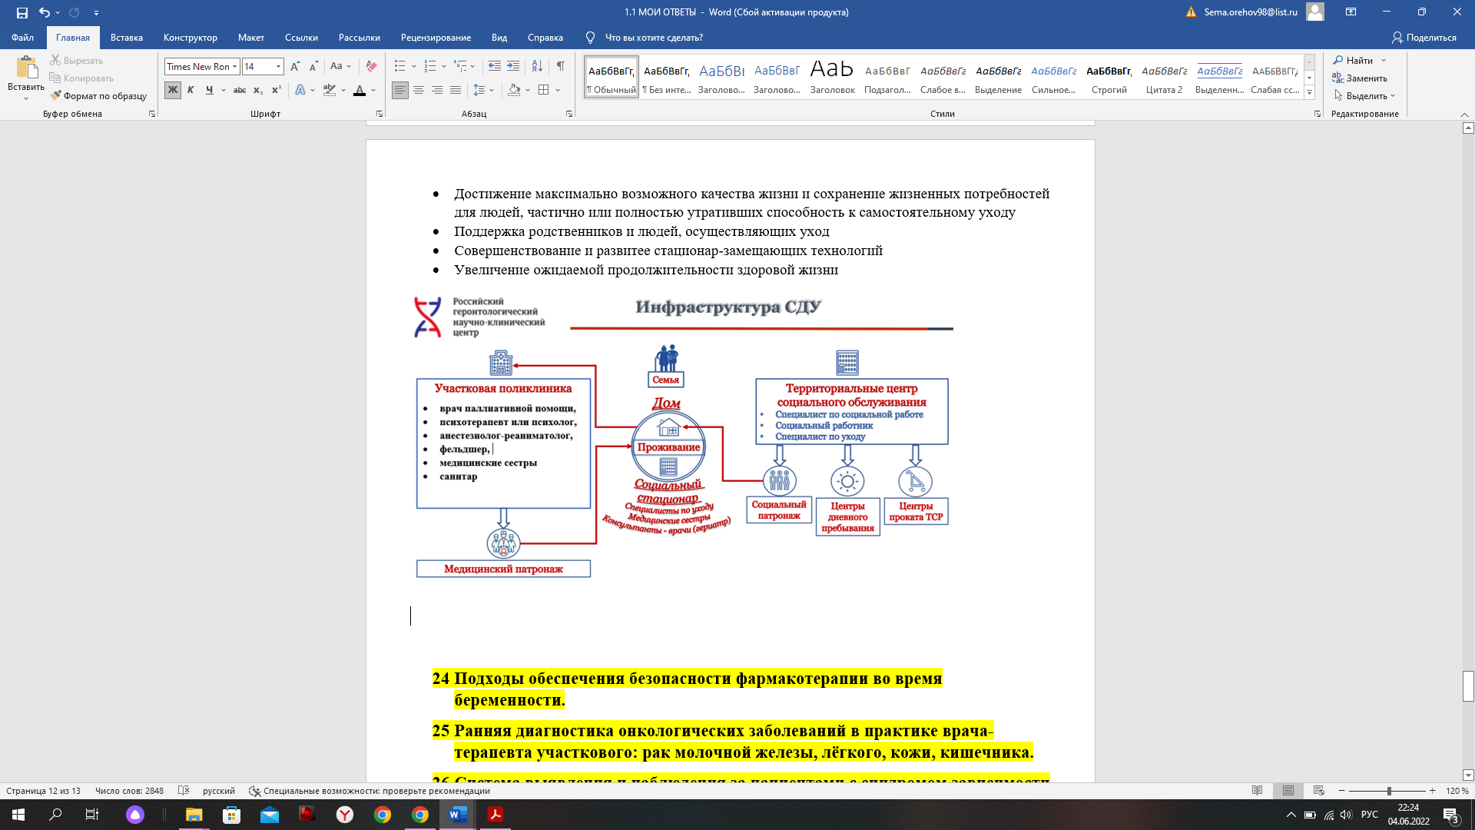Apply text highlight color
Image resolution: width=1475 pixels, height=830 pixels.
(330, 90)
